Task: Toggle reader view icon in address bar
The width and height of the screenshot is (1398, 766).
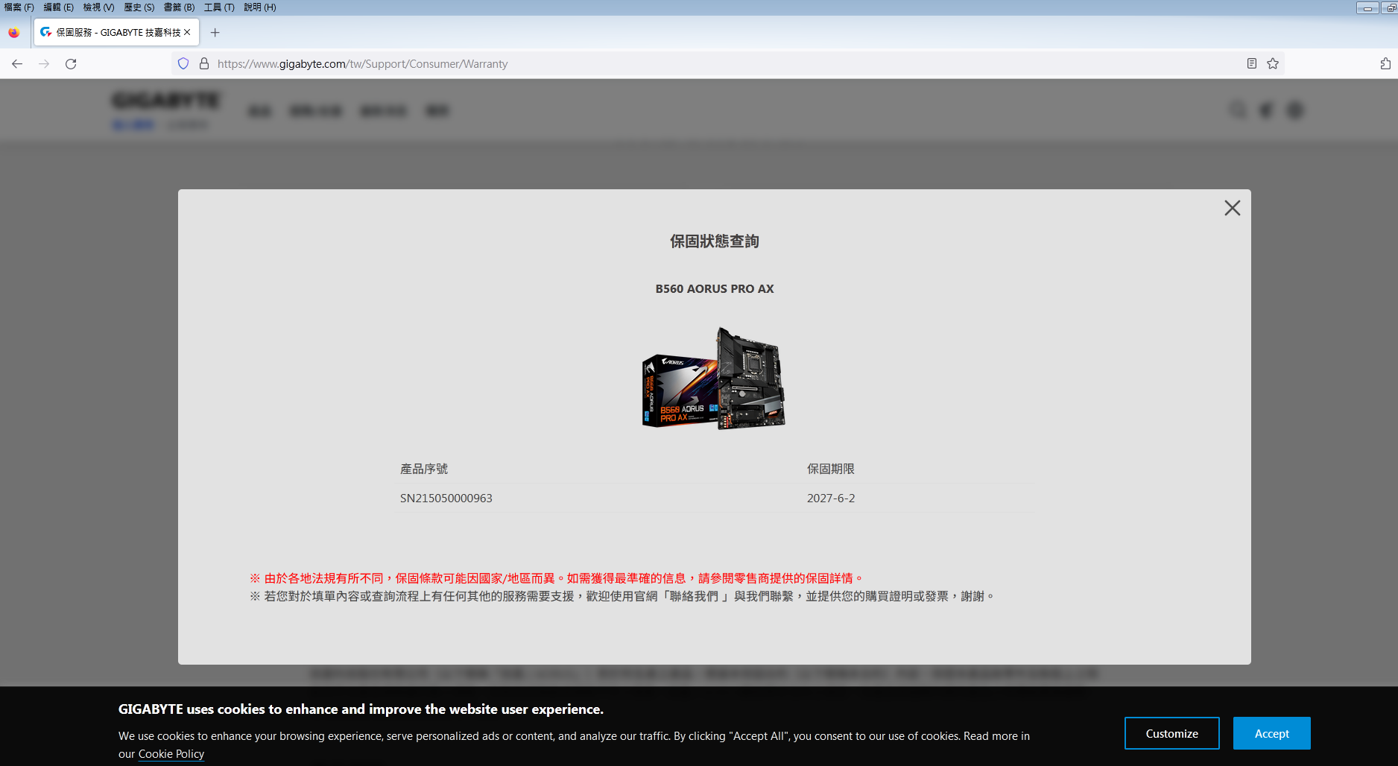Action: click(1252, 64)
